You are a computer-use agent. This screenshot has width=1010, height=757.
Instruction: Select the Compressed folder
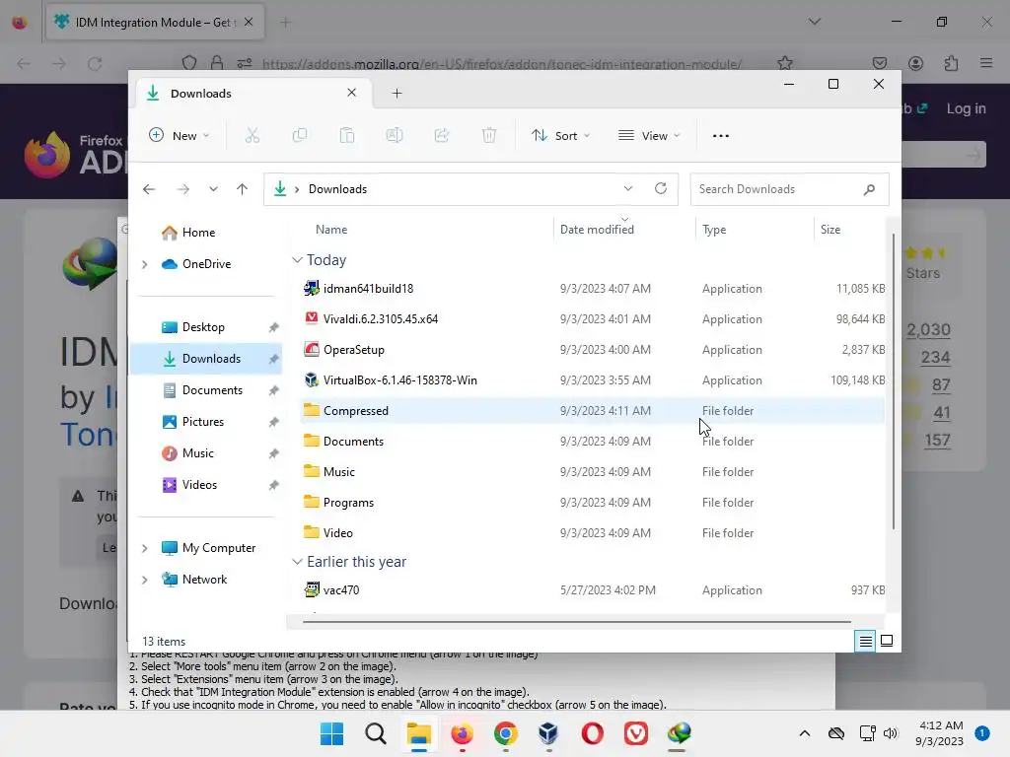coord(593,411)
